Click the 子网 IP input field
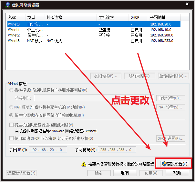The image size is (195, 182). [48, 149]
